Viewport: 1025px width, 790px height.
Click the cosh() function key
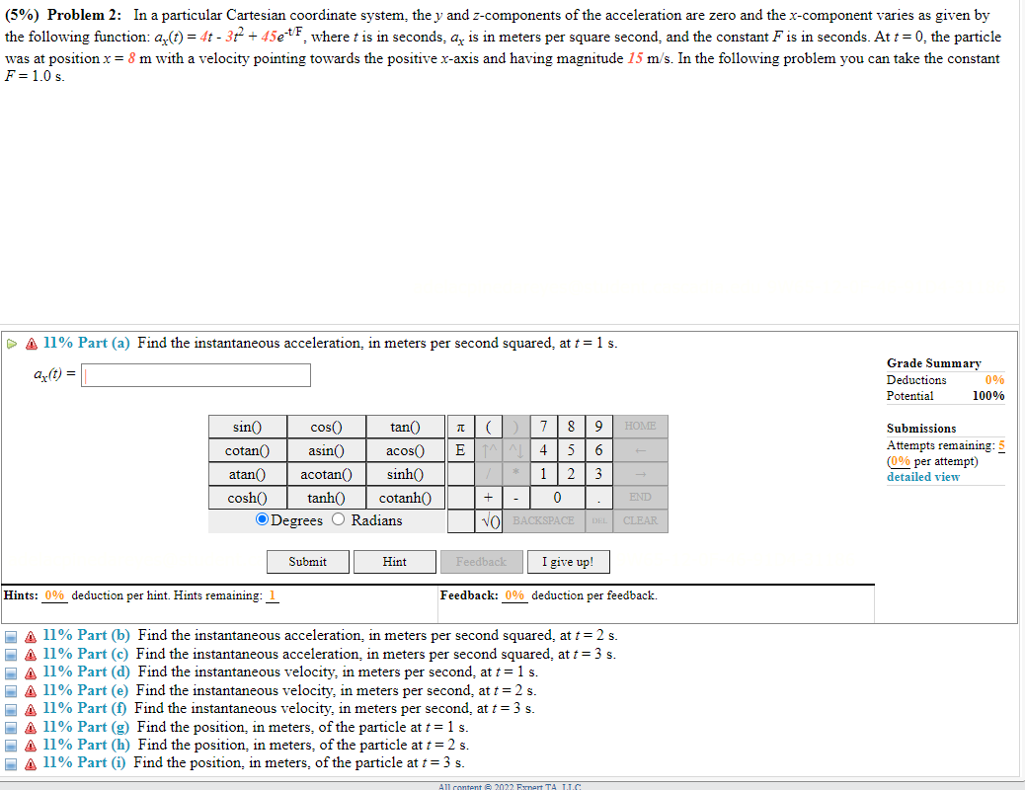pyautogui.click(x=247, y=497)
